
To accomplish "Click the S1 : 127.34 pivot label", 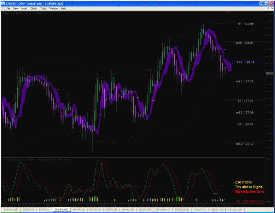I will pos(246,101).
